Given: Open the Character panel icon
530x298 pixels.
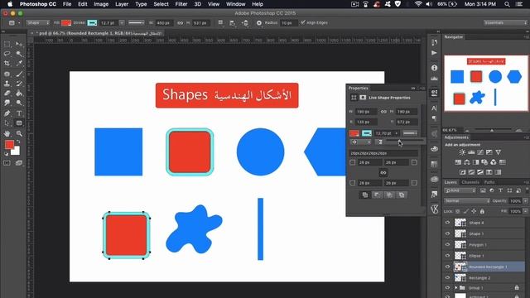Looking at the screenshot, I should (x=434, y=108).
